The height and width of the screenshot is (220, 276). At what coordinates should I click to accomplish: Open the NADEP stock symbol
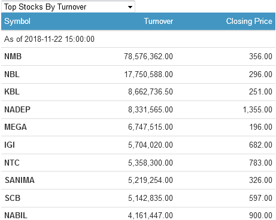[x=17, y=109]
